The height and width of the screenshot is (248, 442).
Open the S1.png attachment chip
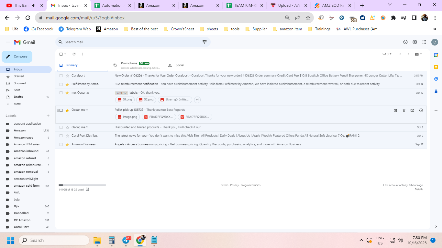coord(125,99)
